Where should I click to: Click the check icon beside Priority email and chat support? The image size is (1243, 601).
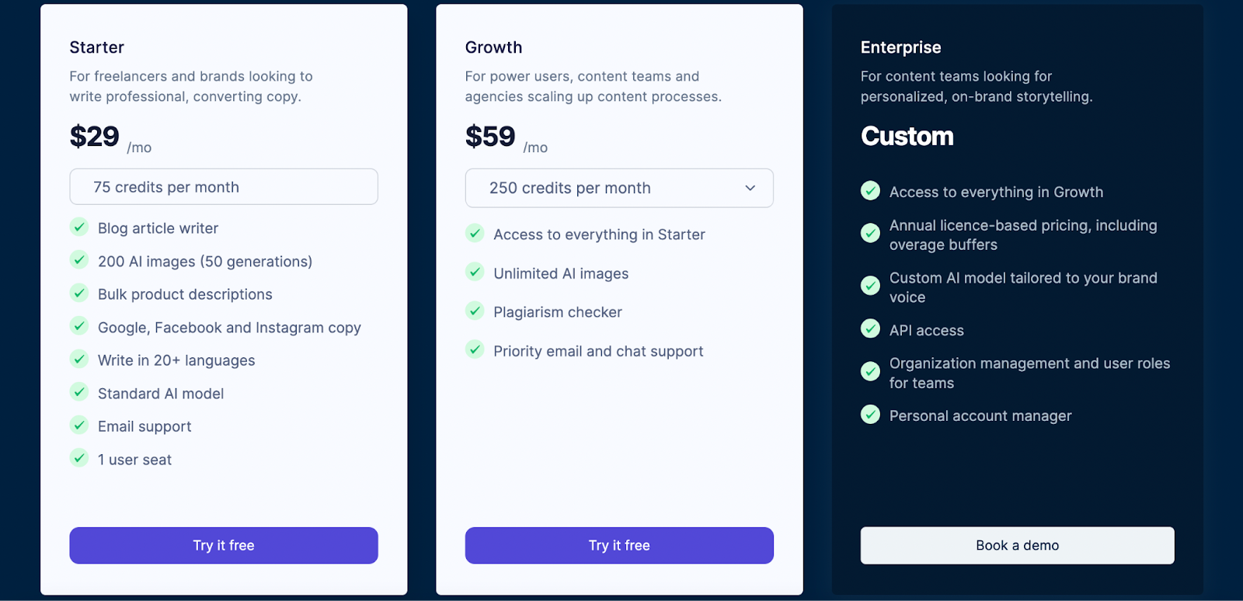coord(475,349)
